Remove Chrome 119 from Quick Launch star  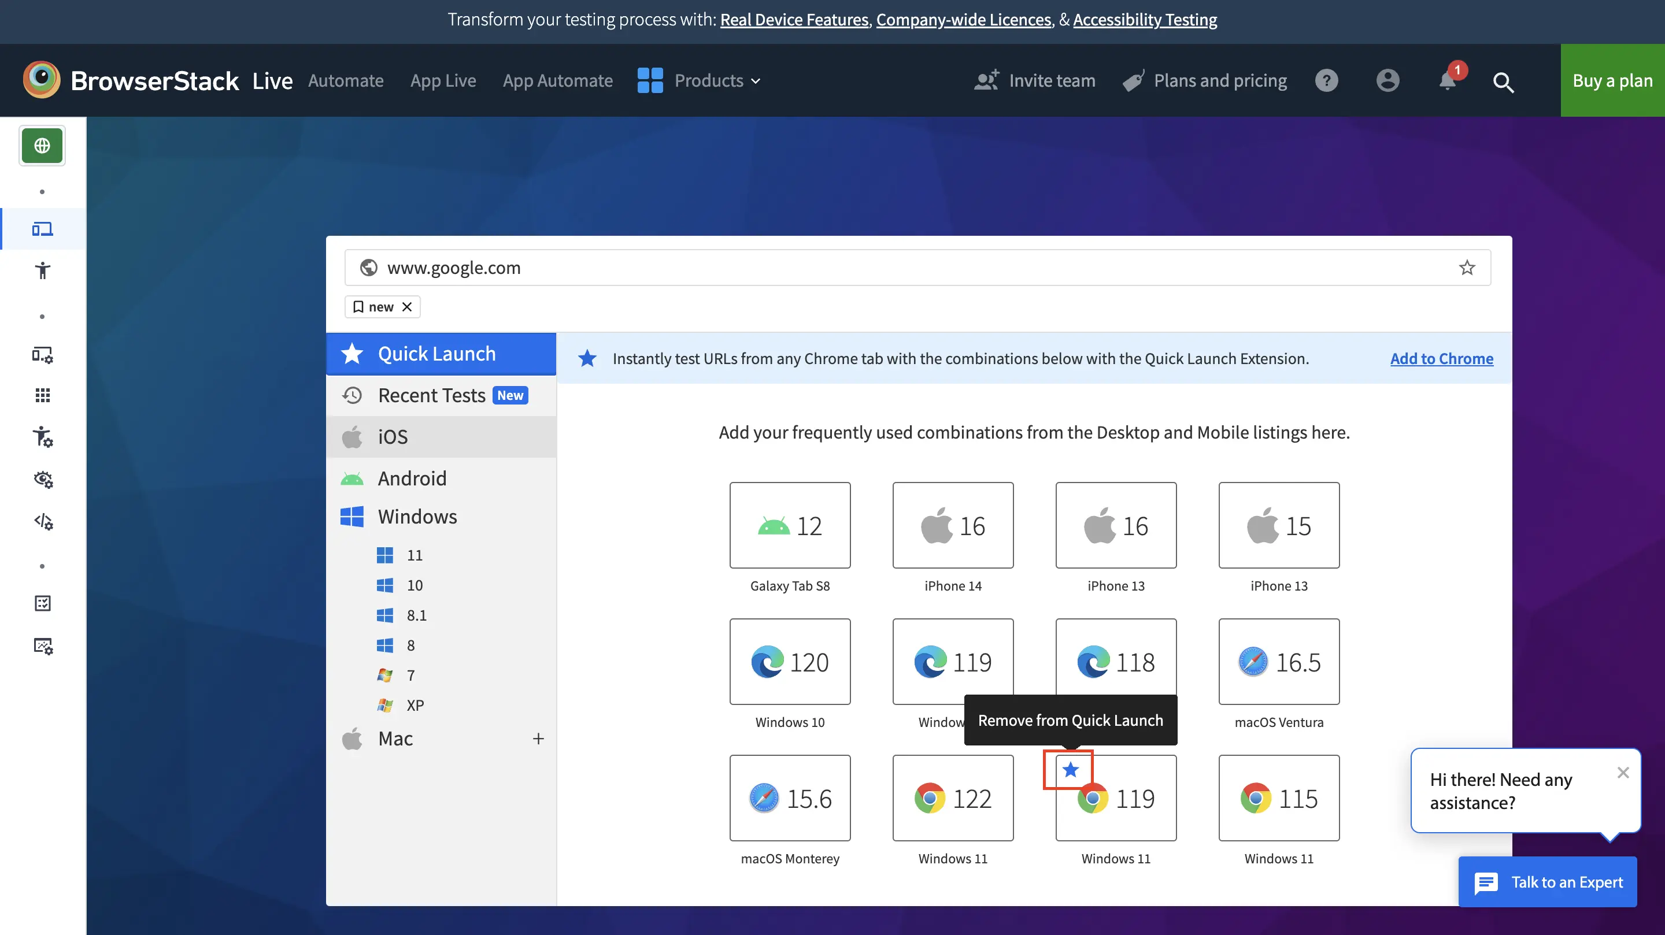[1070, 770]
